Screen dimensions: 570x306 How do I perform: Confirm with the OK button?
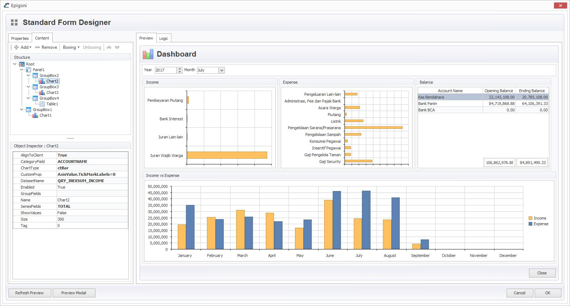tap(548, 293)
